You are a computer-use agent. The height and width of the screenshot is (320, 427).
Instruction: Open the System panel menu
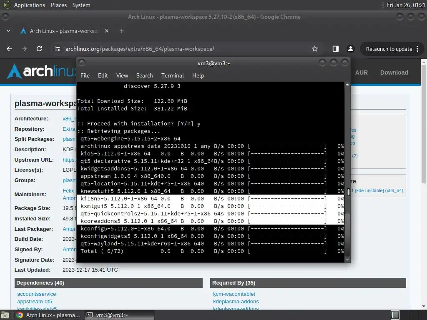pos(81,5)
